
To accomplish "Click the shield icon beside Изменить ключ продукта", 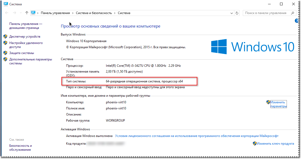I will click(254, 144).
